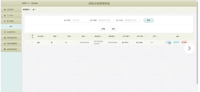Click the 新增 button
Viewport: 200px width, 92px height.
103,29
